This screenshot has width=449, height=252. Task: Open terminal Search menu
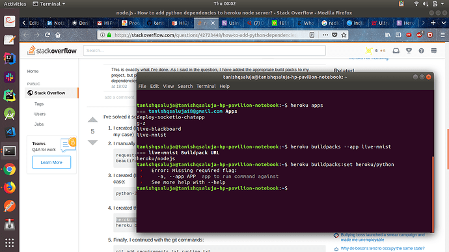click(x=185, y=86)
